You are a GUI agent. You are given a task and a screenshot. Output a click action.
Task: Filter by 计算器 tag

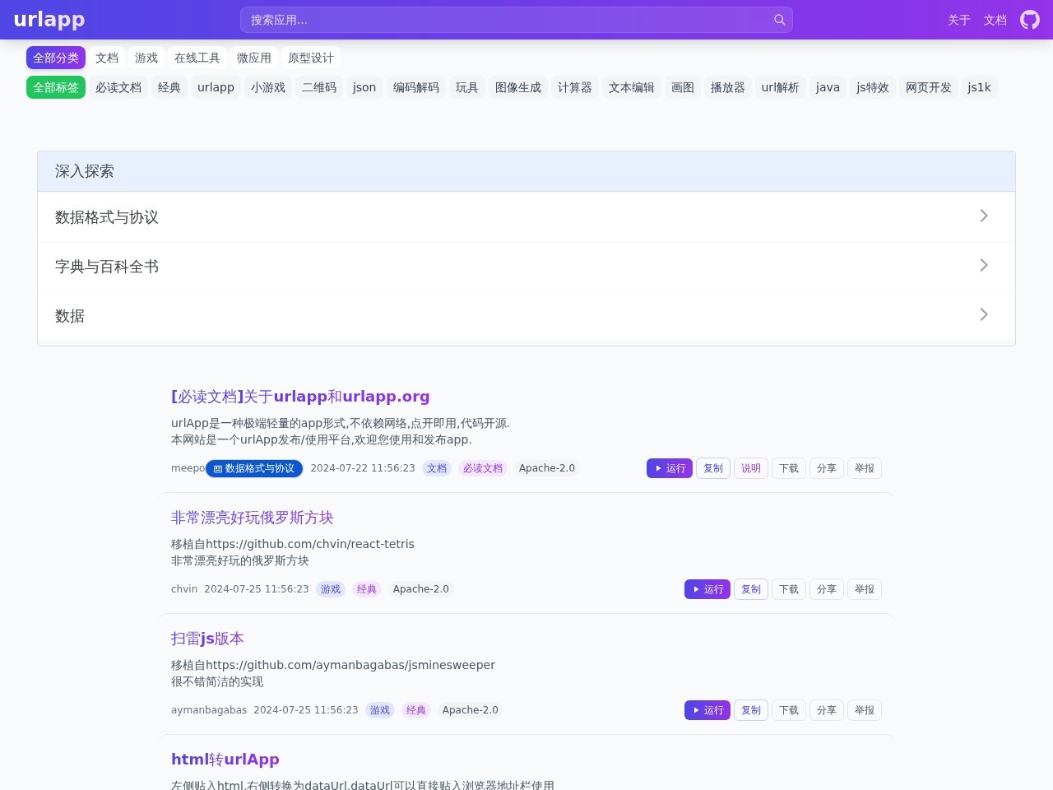575,87
